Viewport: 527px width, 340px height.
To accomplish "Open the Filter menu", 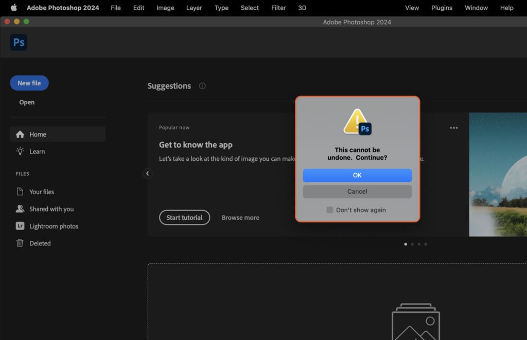I will click(x=278, y=8).
